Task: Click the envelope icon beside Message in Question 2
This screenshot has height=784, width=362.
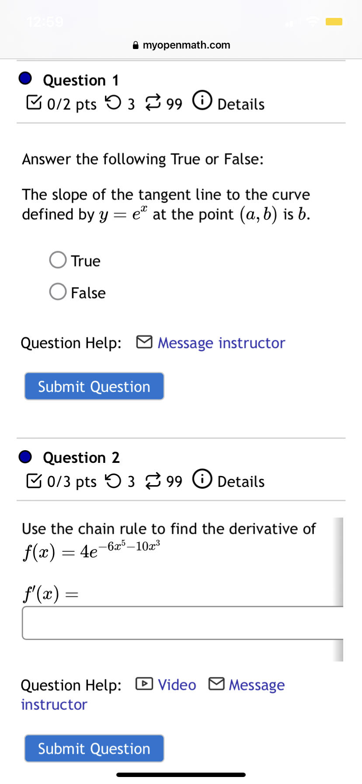Action: (216, 684)
